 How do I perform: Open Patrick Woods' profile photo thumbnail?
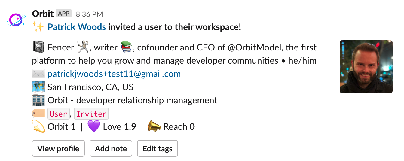pyautogui.click(x=366, y=67)
